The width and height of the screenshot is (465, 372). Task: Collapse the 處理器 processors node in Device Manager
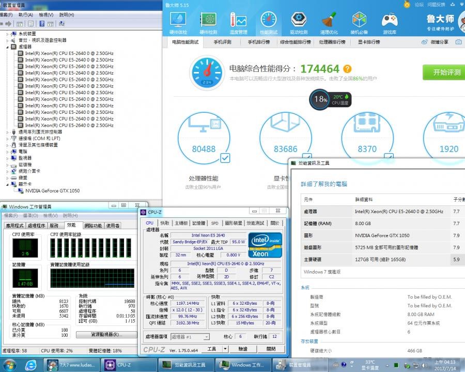click(x=8, y=47)
